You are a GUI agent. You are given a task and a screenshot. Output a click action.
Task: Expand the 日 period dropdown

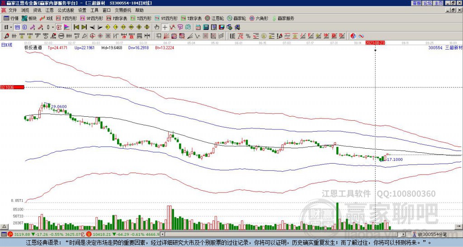[11, 27]
